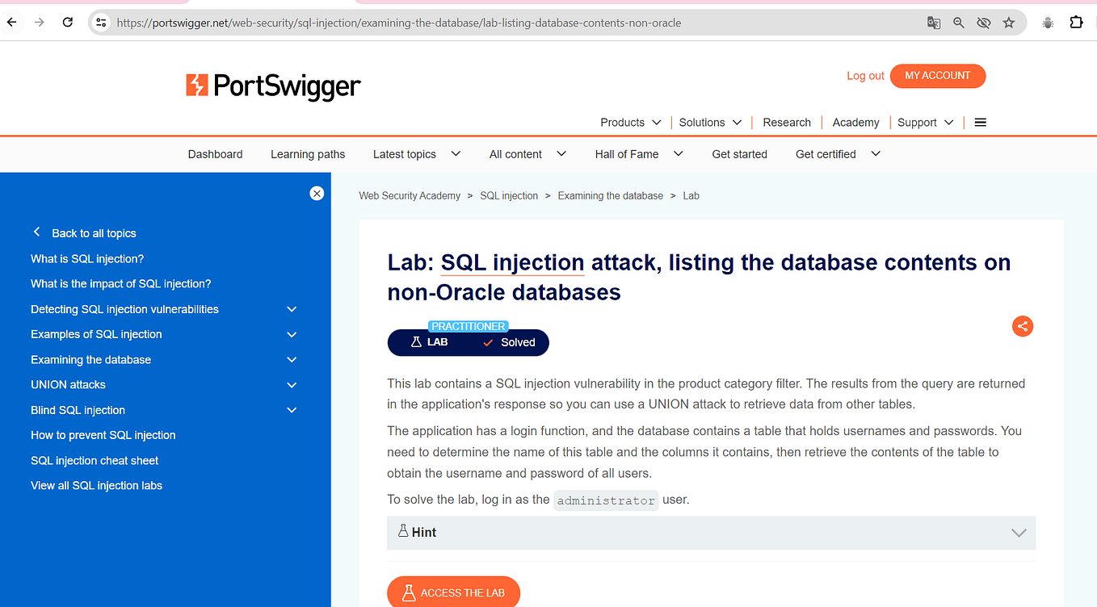Dismiss the sidebar with its close X

click(x=317, y=193)
